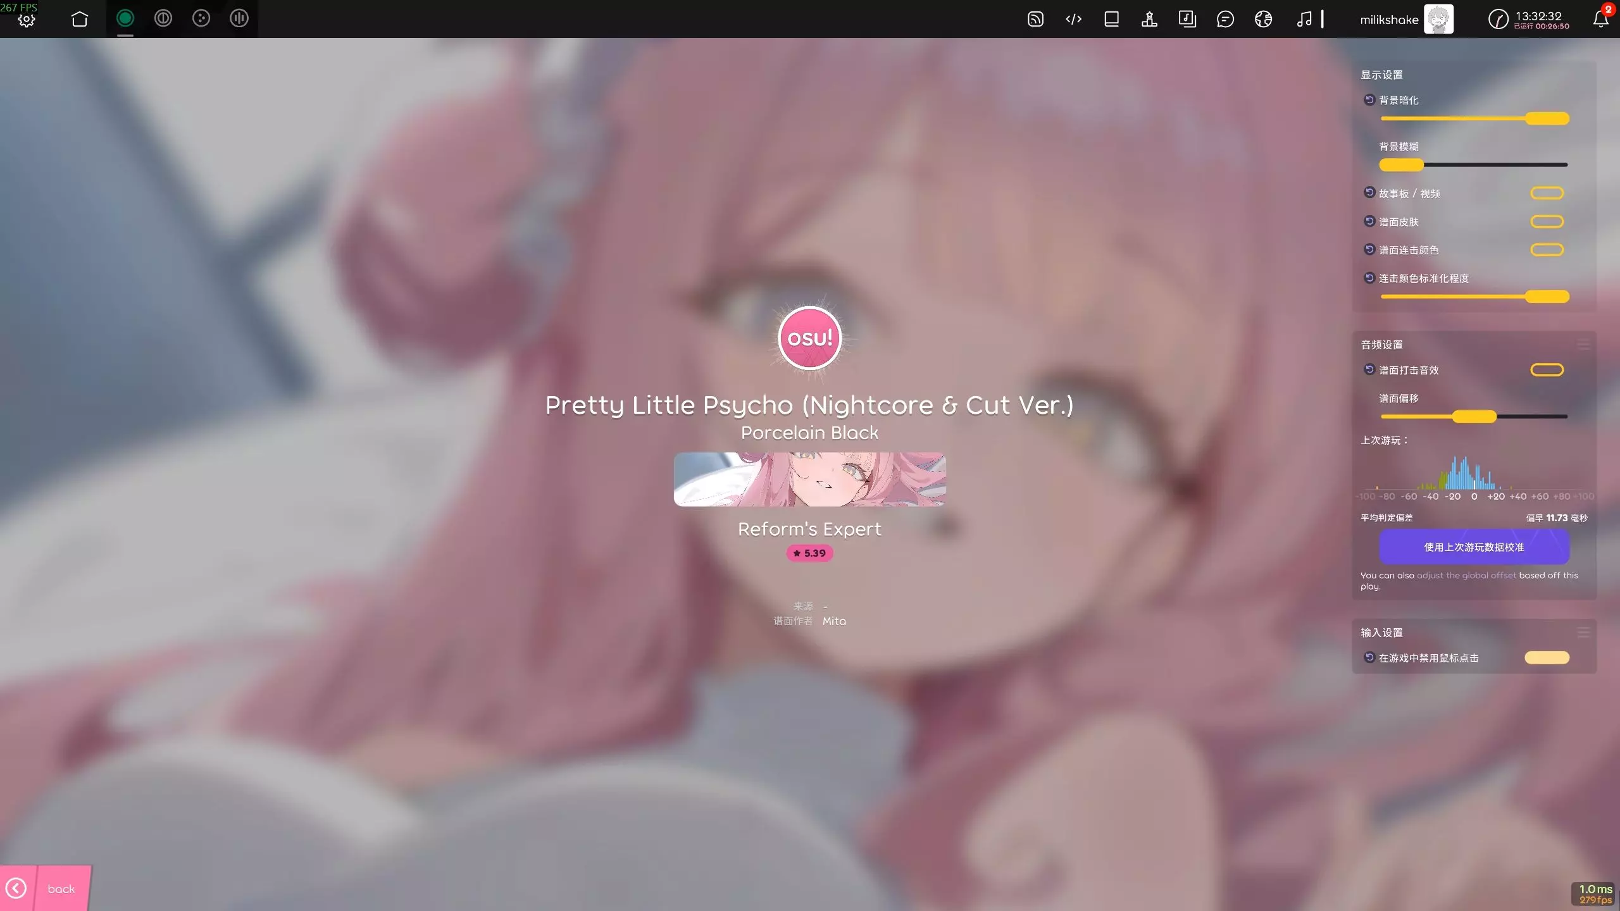
Task: Click the 连击颜色标准化程度 slider
Action: (1474, 296)
